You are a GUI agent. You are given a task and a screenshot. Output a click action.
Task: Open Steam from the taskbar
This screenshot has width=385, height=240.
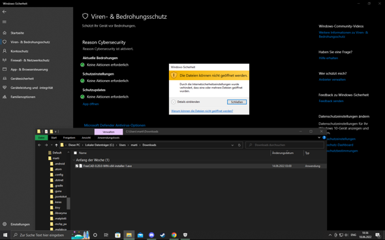pos(162,235)
